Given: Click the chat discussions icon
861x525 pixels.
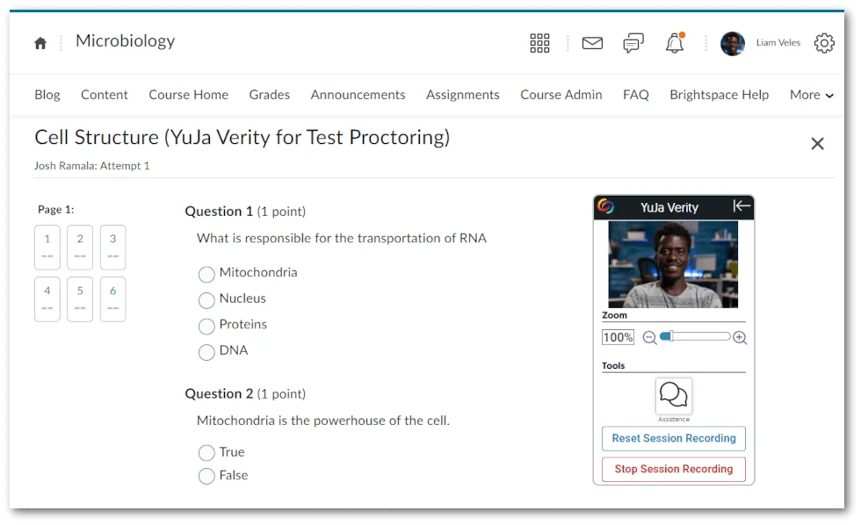Looking at the screenshot, I should click(x=633, y=42).
